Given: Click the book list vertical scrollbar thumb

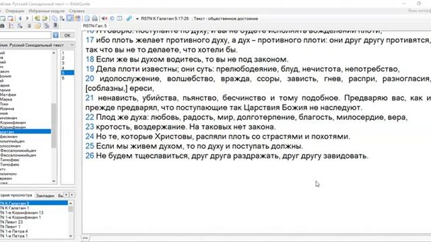Looking at the screenshot, I should 54,126.
